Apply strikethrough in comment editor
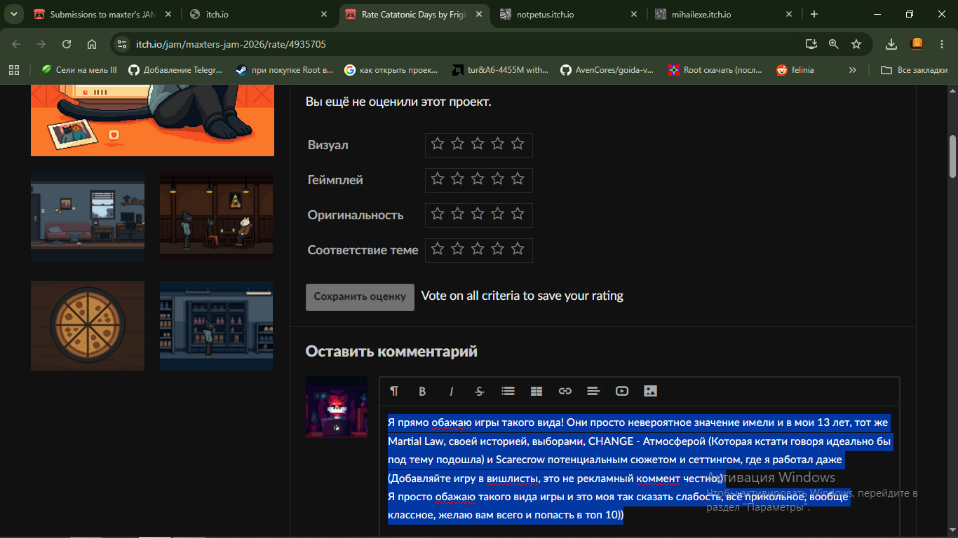 (480, 392)
